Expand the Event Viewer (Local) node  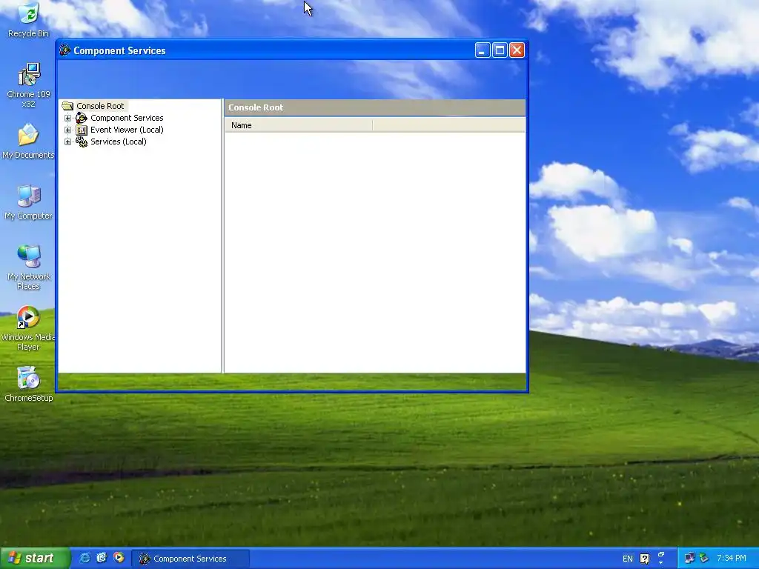click(x=67, y=130)
